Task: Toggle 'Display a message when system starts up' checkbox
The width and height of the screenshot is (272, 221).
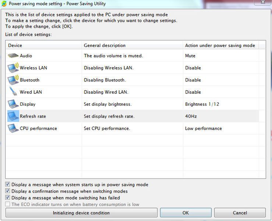Action: point(7,184)
